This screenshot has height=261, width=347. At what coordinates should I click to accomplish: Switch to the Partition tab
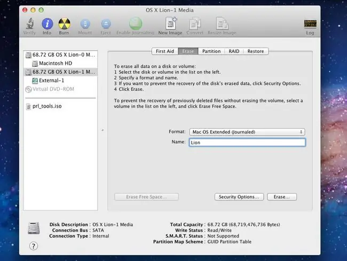click(211, 51)
